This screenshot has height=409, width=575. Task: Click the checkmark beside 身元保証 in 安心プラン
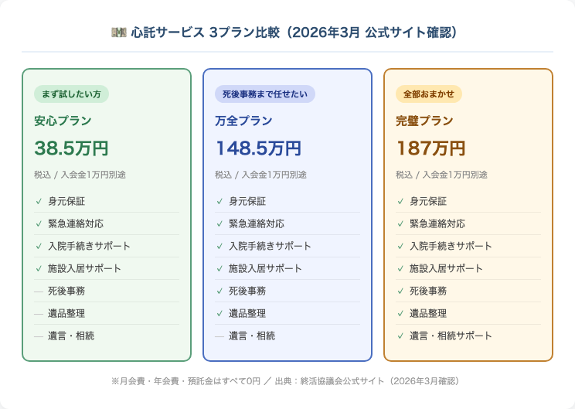point(39,201)
